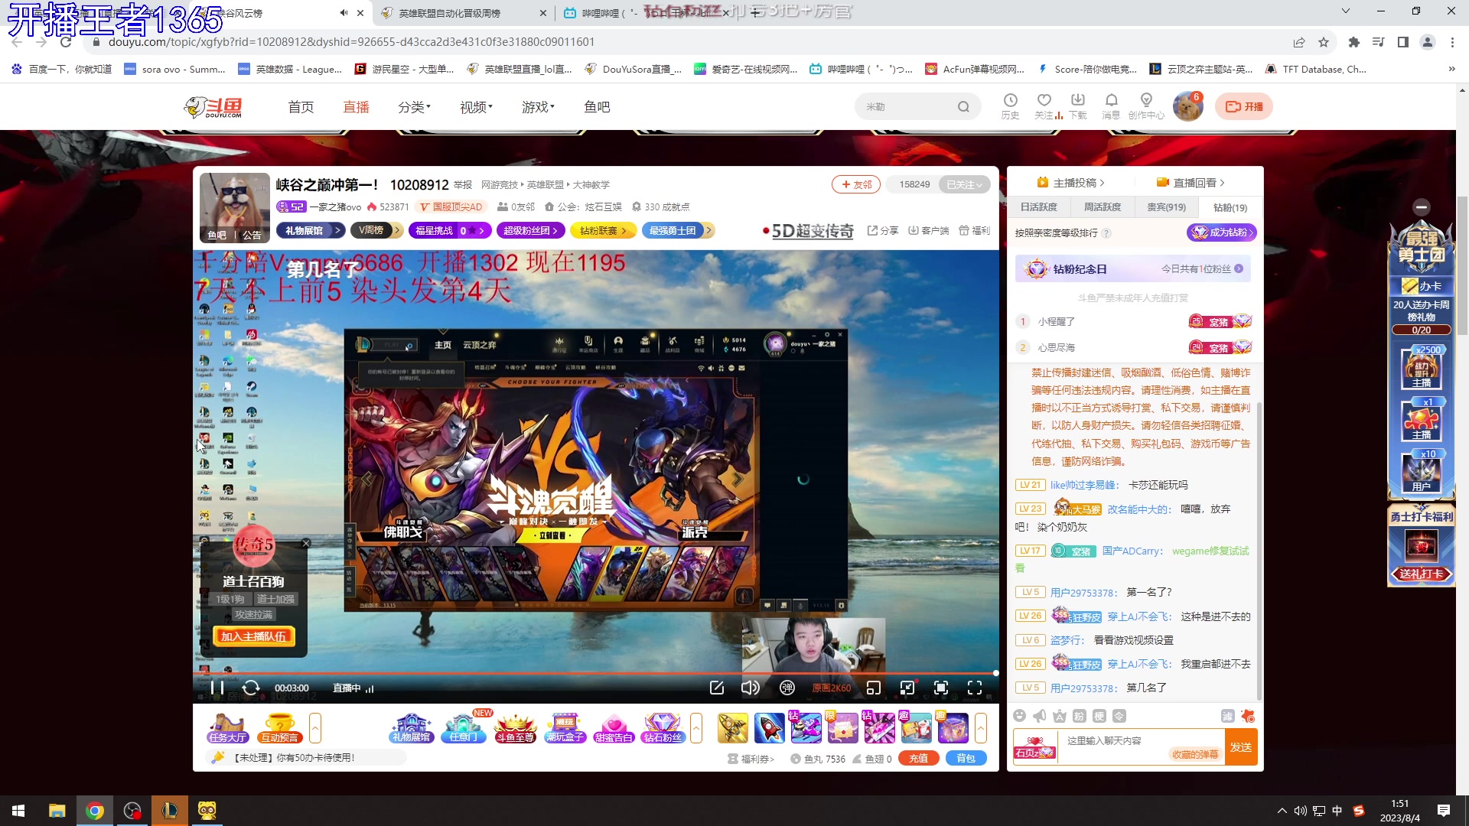Viewport: 1469px width, 826px height.
Task: Click the 充值 recharge button
Action: click(919, 758)
